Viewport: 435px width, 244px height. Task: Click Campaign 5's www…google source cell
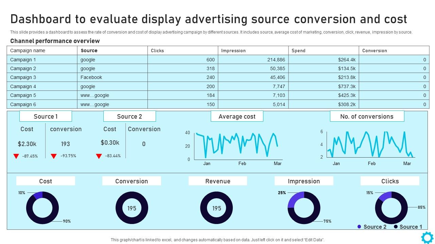(112, 95)
